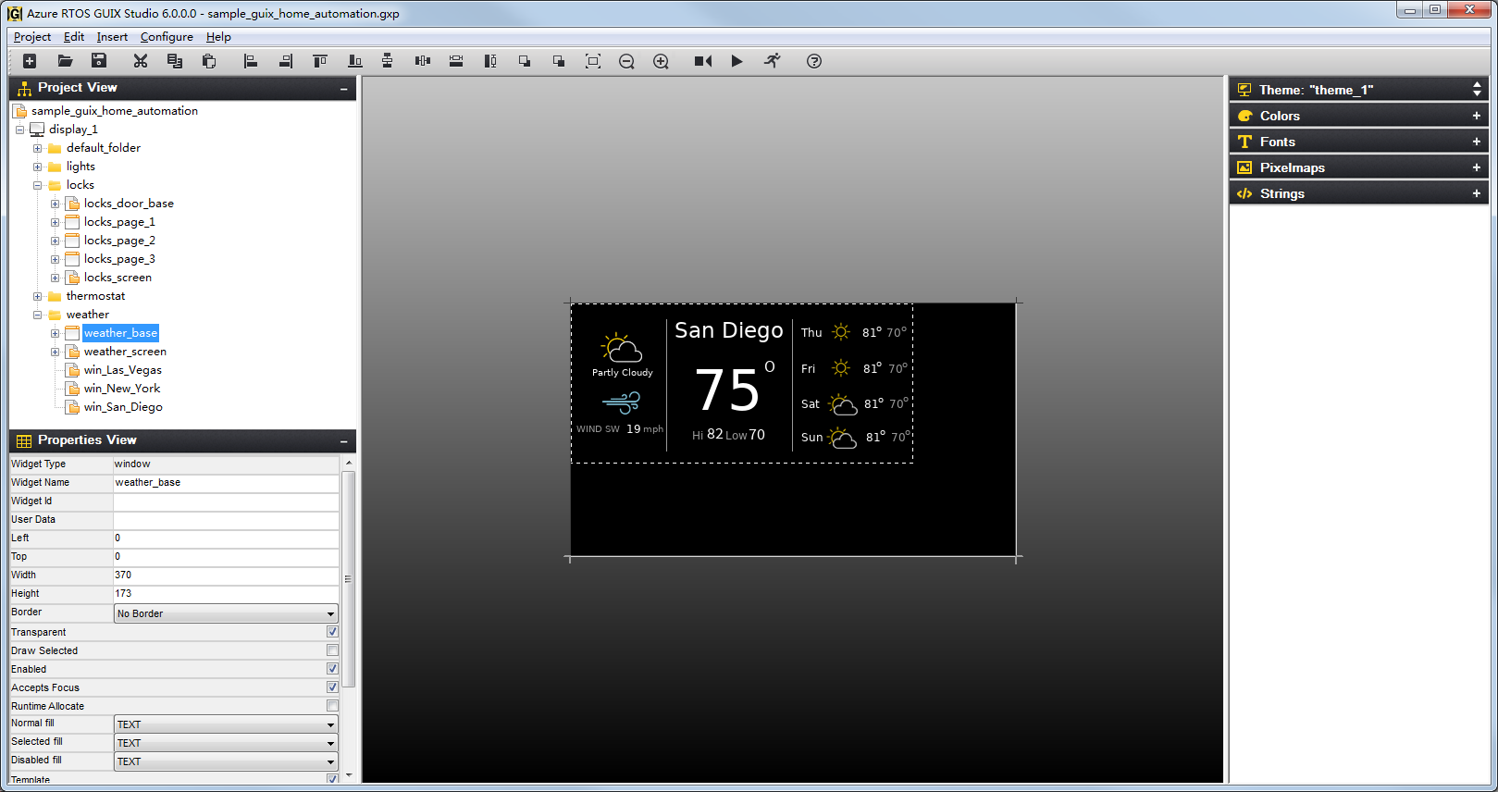
Task: Open the Insert menu
Action: coord(112,37)
